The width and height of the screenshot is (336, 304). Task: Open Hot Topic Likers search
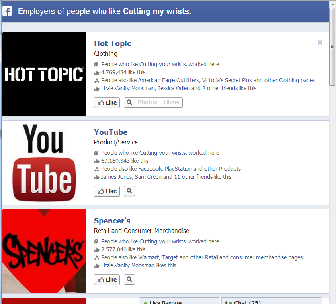coord(172,103)
